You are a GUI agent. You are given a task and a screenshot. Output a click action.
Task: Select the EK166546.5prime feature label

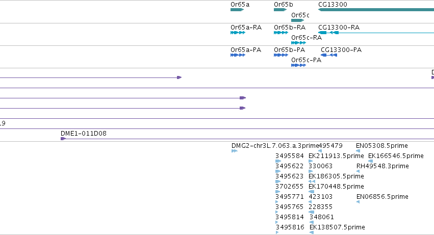point(396,156)
